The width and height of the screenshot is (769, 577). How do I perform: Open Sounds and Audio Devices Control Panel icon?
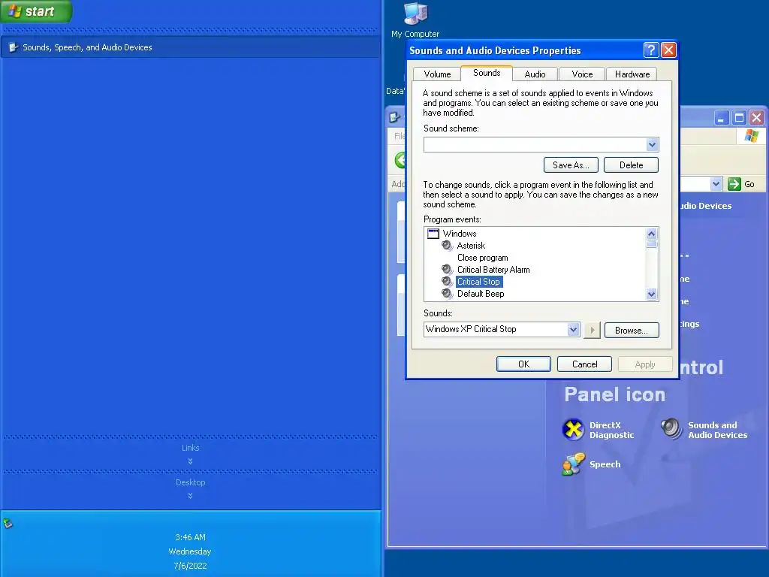point(704,430)
